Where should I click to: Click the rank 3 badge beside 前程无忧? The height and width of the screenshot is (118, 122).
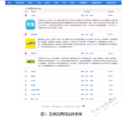26,53
